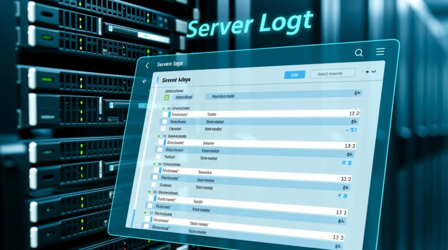
Task: Click the branch icon left of Server logs header
Action: click(x=144, y=81)
